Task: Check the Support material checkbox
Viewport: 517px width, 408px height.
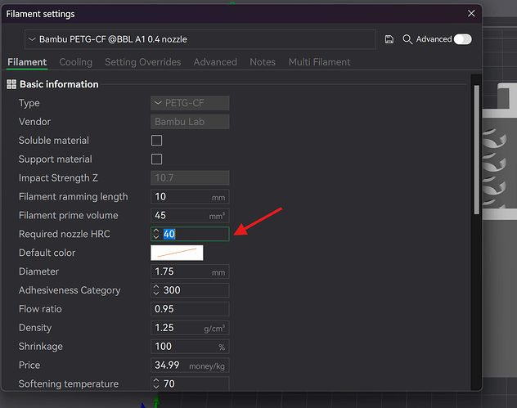Action: [x=156, y=159]
